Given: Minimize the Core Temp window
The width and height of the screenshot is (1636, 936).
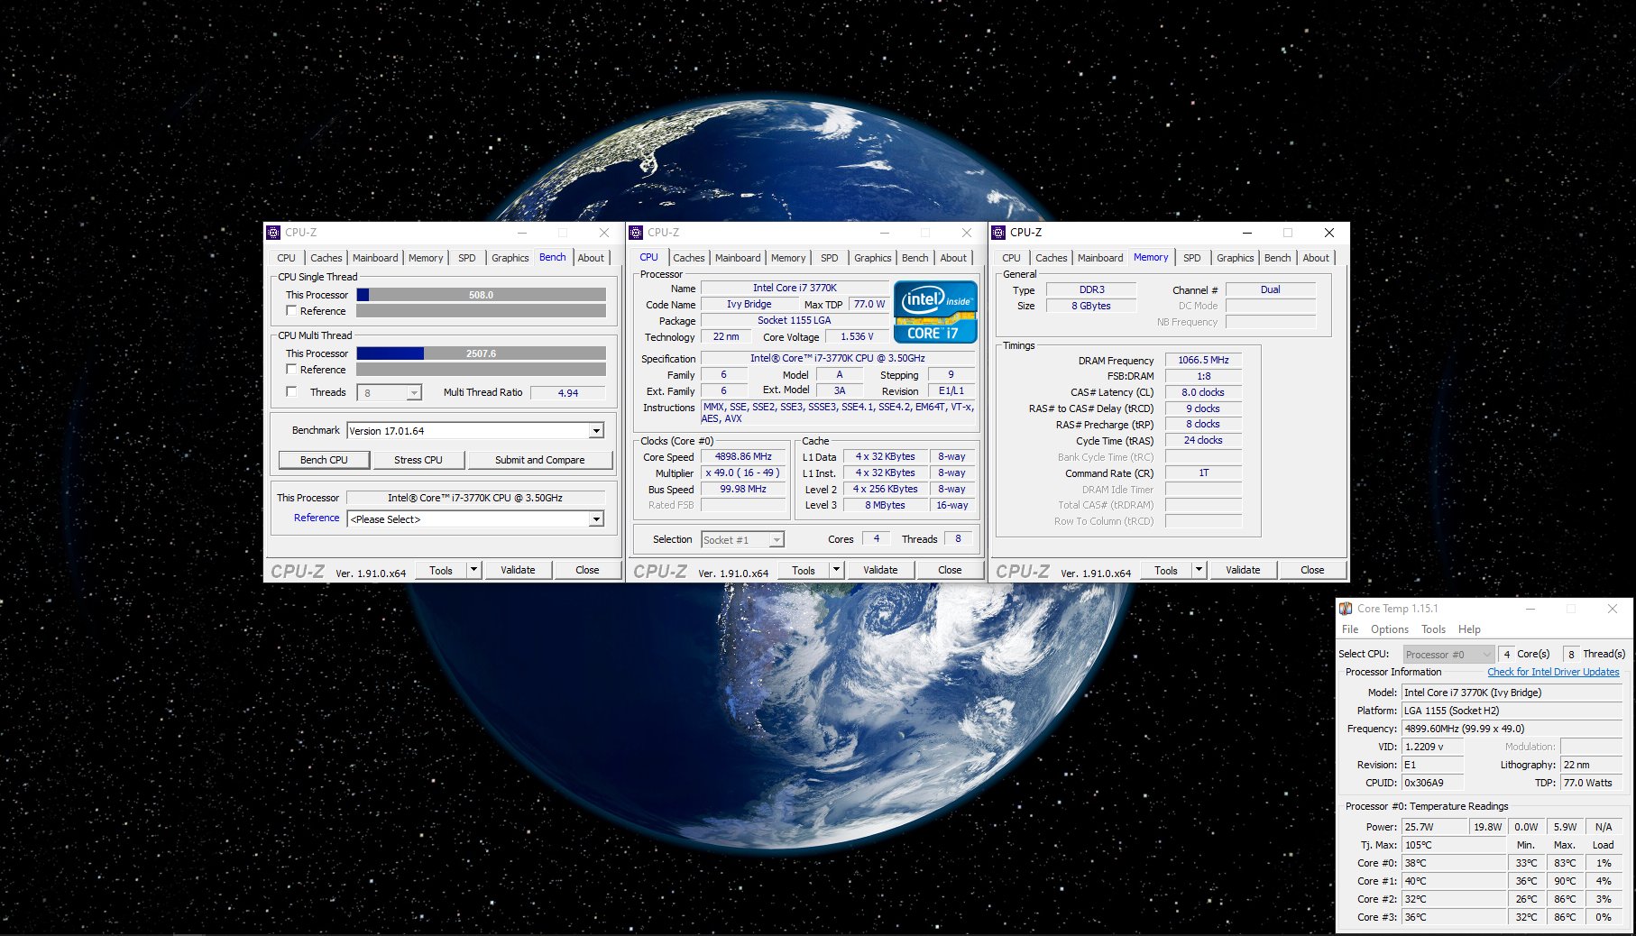Looking at the screenshot, I should click(x=1530, y=609).
